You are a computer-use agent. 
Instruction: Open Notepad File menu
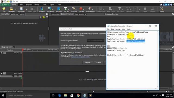(108, 29)
